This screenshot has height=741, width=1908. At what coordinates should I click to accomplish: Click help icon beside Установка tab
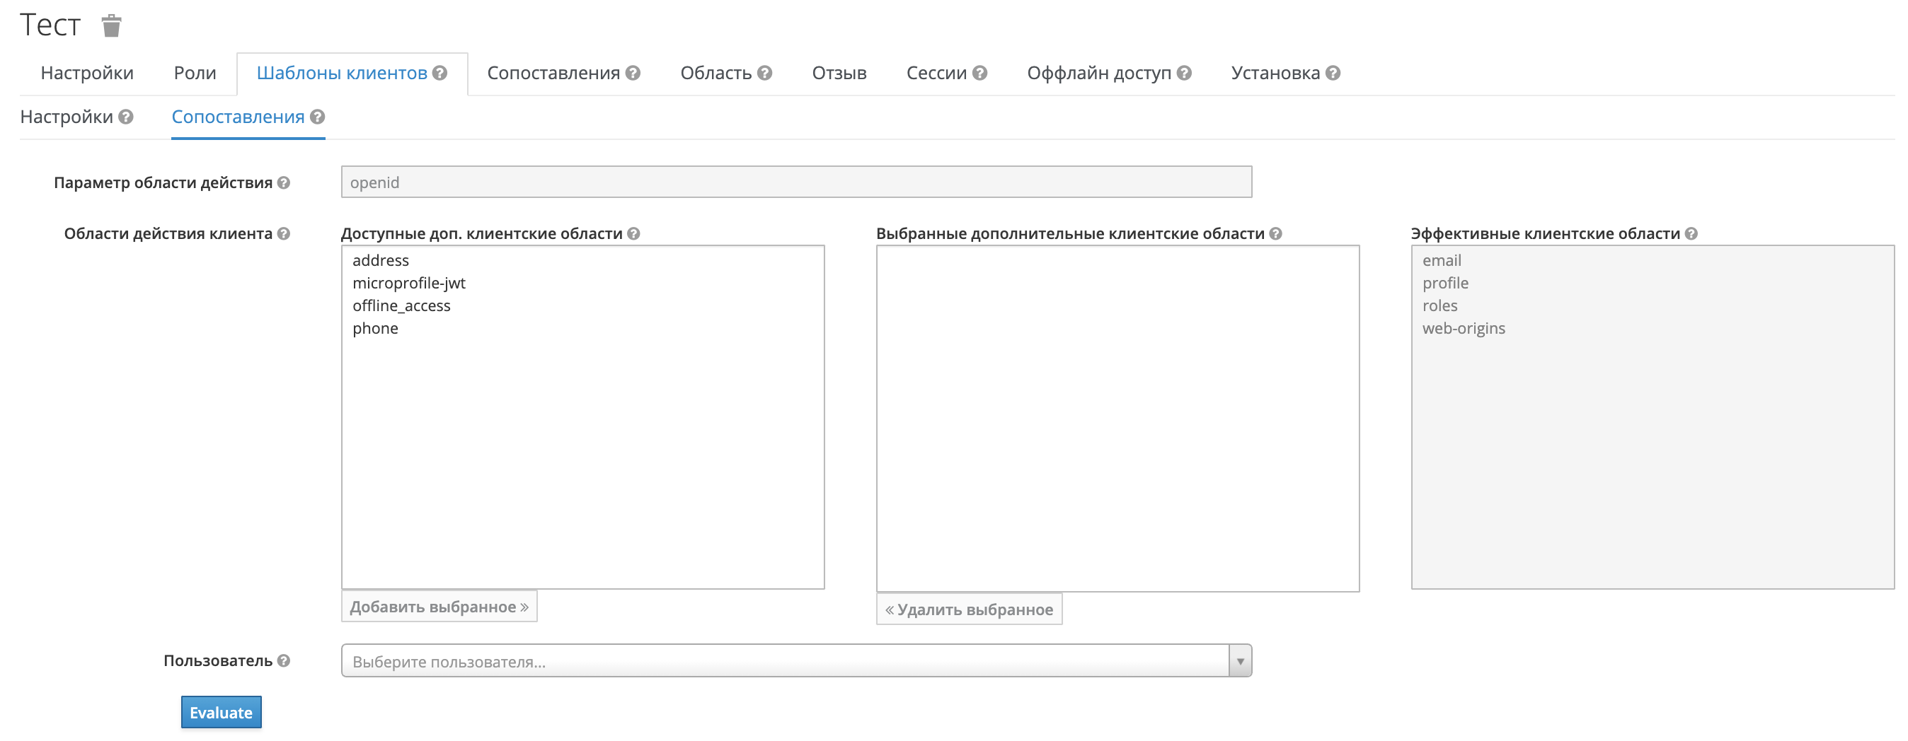tap(1333, 74)
